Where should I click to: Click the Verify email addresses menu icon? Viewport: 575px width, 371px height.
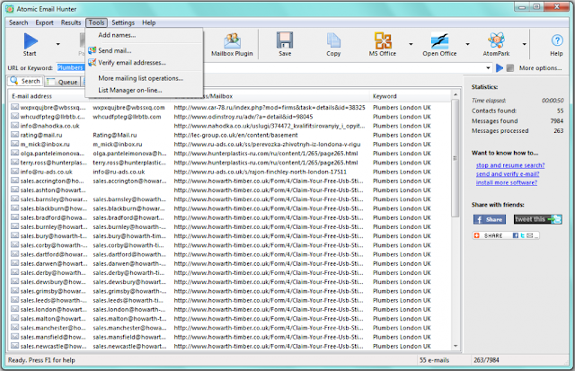click(92, 63)
